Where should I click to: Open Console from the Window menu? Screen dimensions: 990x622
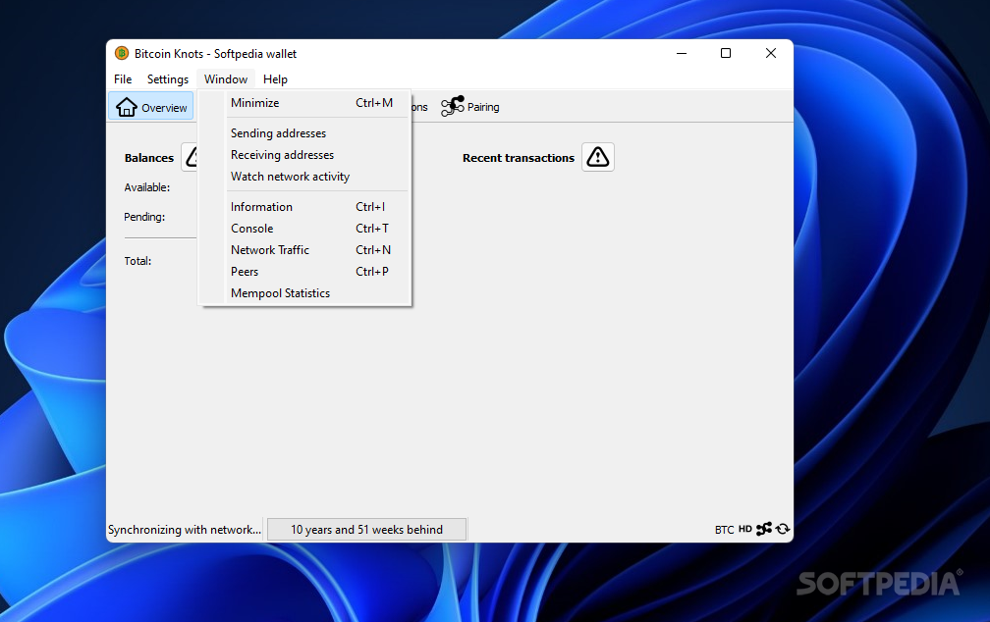click(x=304, y=229)
